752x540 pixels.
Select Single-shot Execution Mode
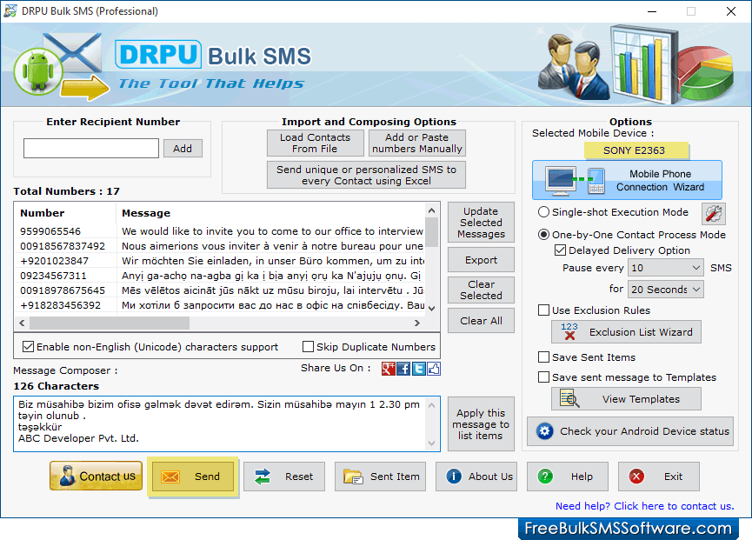coord(543,212)
